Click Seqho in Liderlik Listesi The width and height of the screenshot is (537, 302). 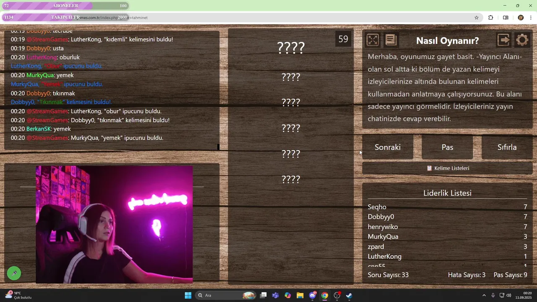(377, 207)
